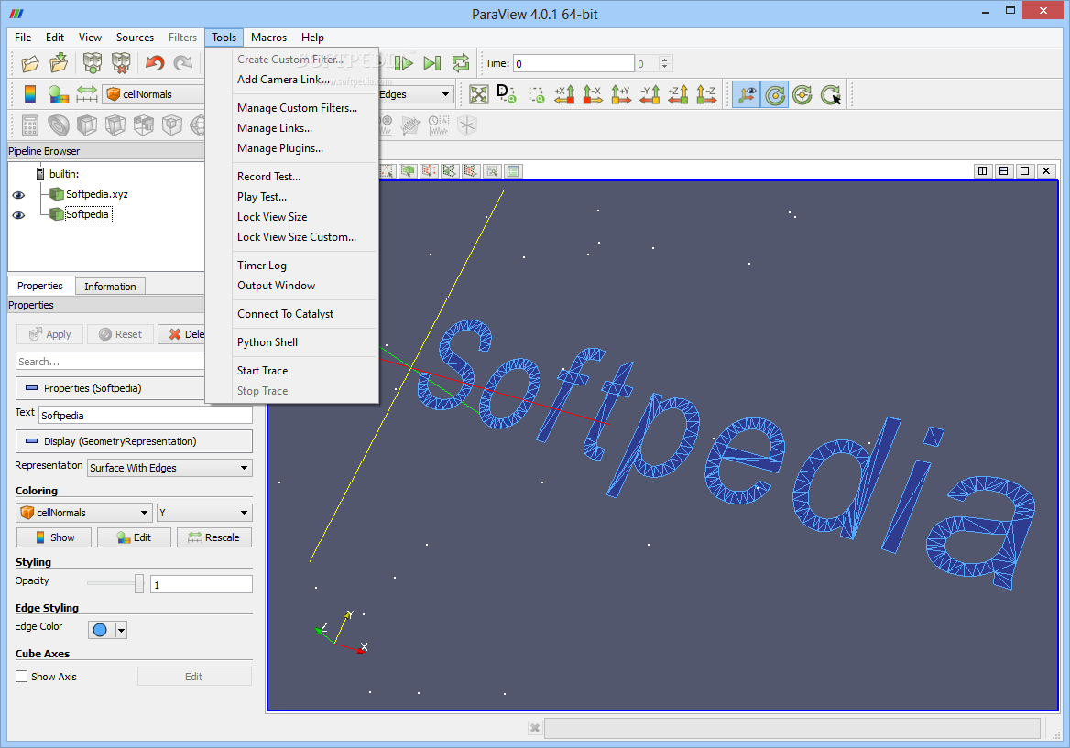Click the Disconnect server icon

point(121,63)
